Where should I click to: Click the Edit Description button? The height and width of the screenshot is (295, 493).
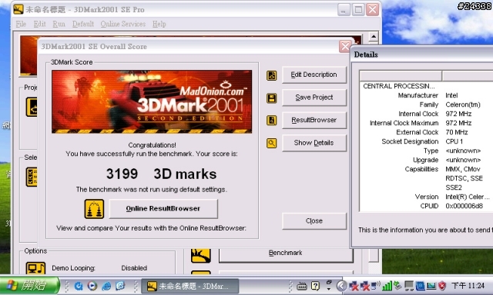tap(314, 75)
